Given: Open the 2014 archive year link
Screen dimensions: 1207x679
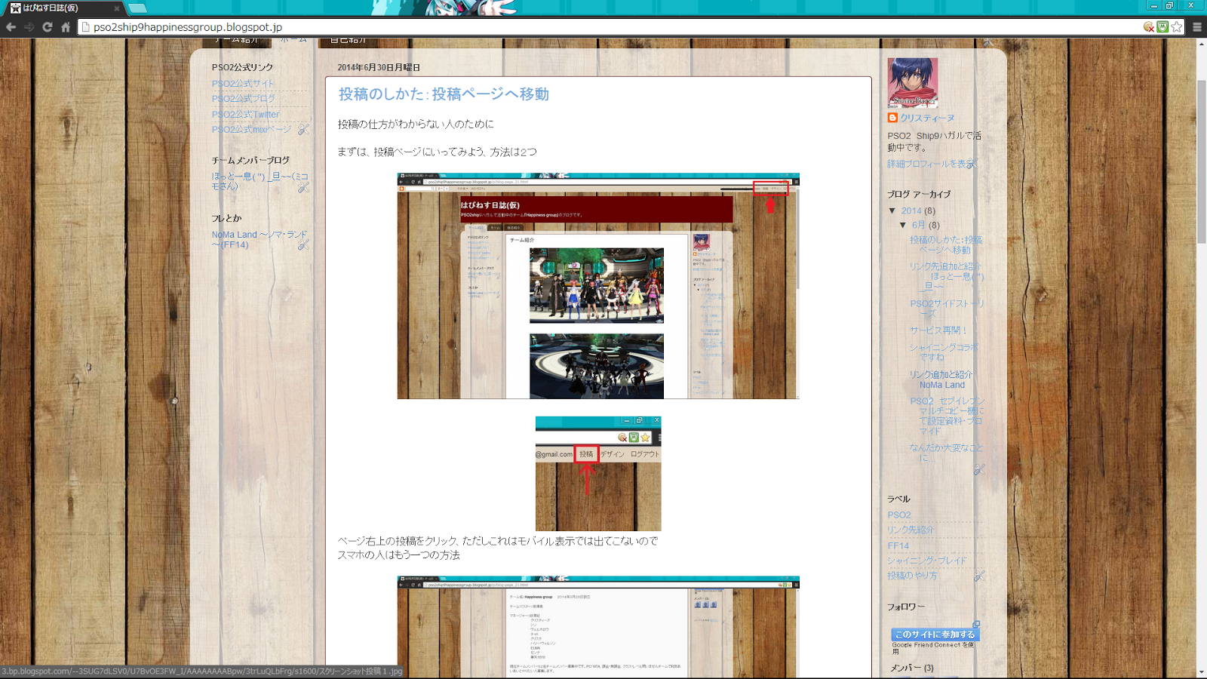Looking at the screenshot, I should point(911,211).
